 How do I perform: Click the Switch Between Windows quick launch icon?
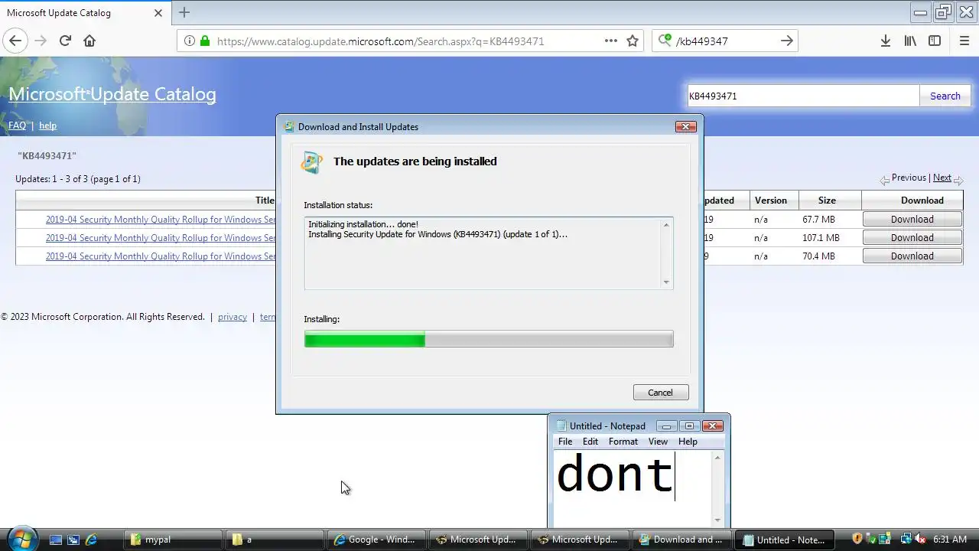point(73,540)
